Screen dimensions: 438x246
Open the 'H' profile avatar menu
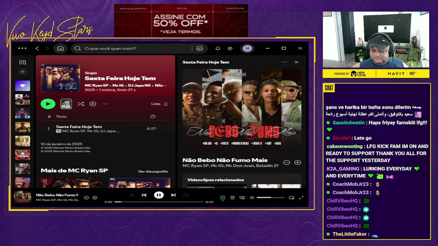tap(247, 49)
